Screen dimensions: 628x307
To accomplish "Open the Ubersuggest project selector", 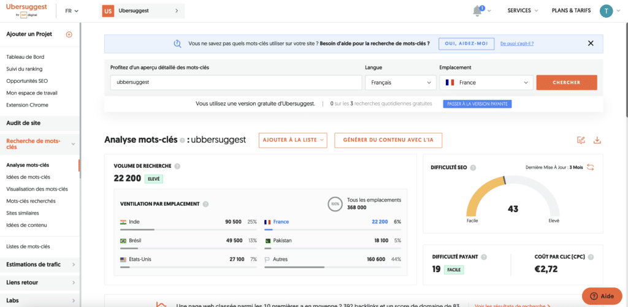I will coord(142,11).
